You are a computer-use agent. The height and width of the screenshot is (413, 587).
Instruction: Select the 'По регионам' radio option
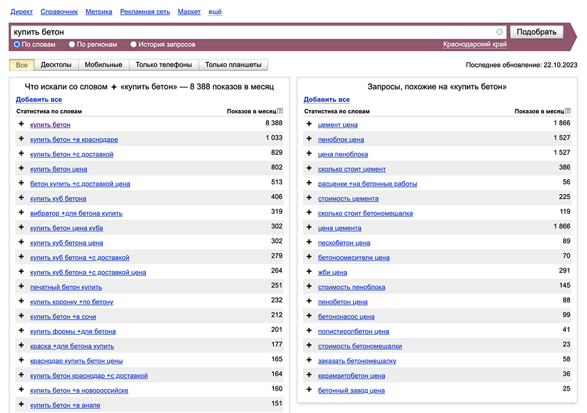pos(72,44)
